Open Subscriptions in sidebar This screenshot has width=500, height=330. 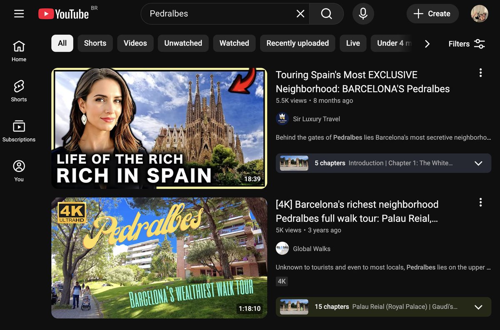19,131
